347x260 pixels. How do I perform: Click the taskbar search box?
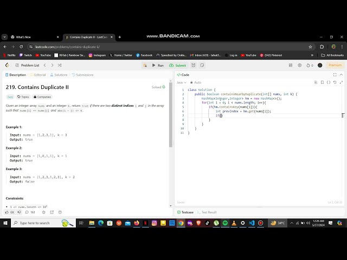[x=43, y=223]
